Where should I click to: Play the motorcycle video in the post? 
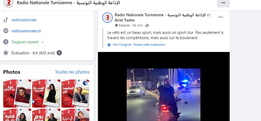(164, 94)
